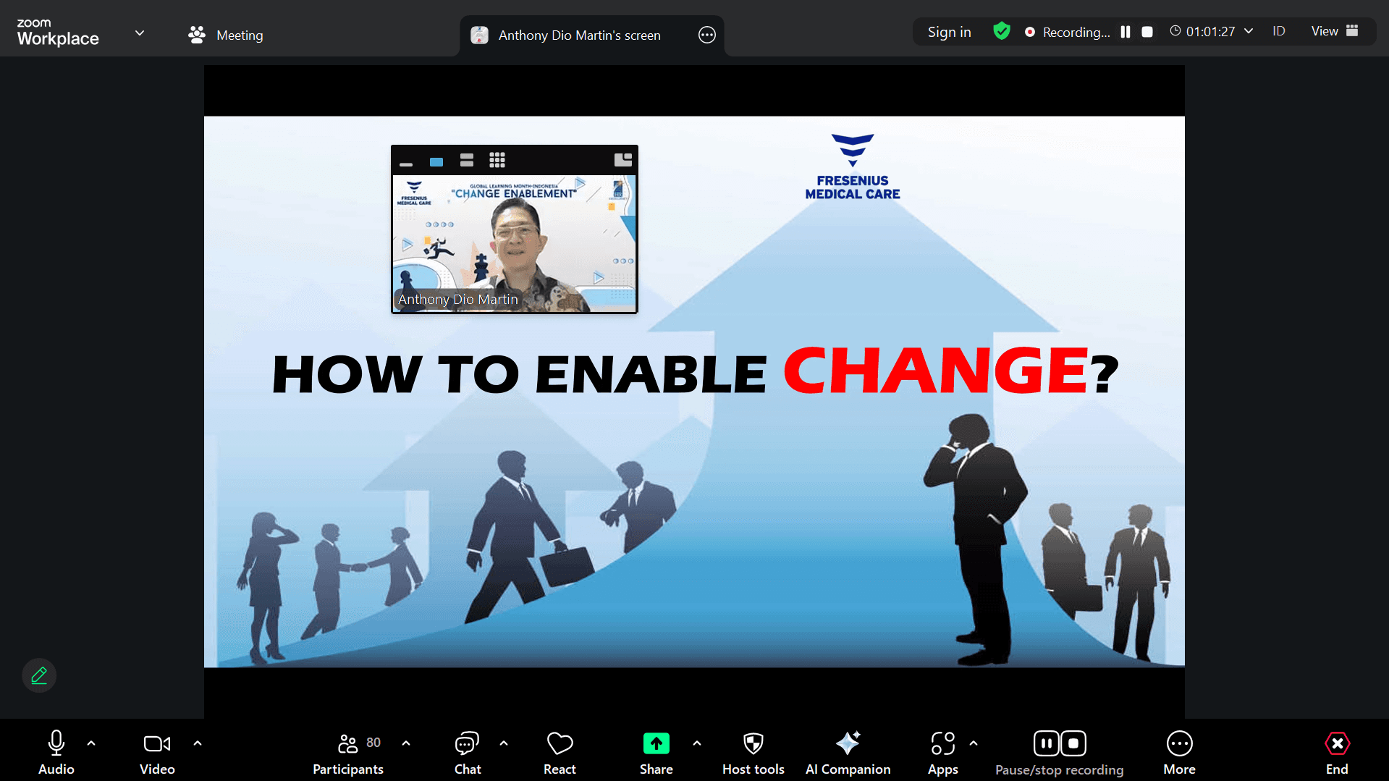Screen dimensions: 1389x781
Task: Expand the Share options caret
Action: point(697,743)
